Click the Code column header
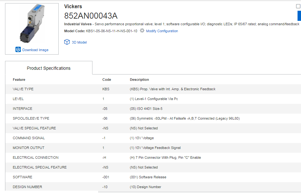This screenshot has width=301, height=196. click(107, 80)
